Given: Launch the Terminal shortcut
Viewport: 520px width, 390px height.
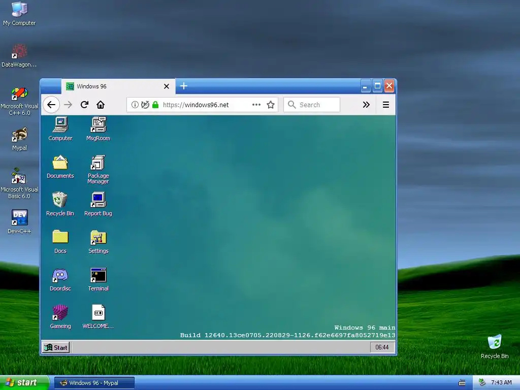Looking at the screenshot, I should 99,280.
